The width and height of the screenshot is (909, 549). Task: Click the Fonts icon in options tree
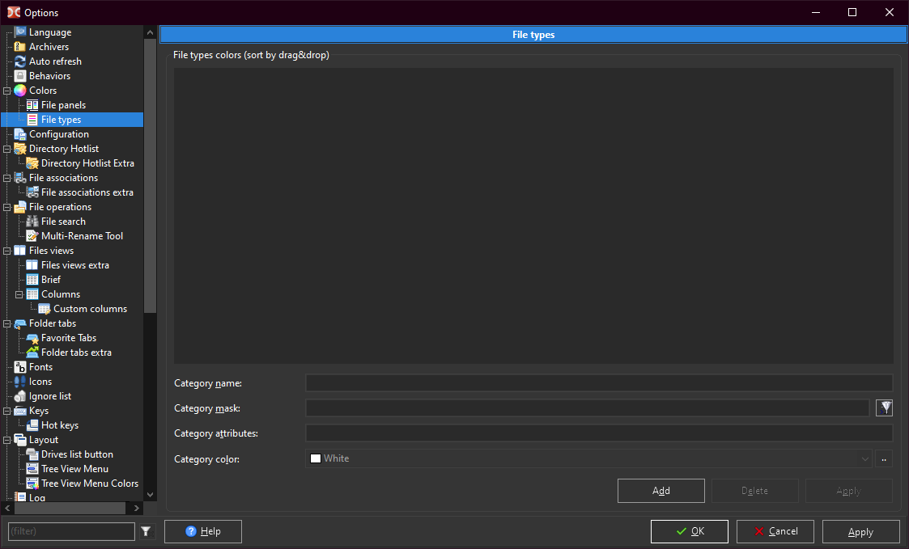[20, 367]
